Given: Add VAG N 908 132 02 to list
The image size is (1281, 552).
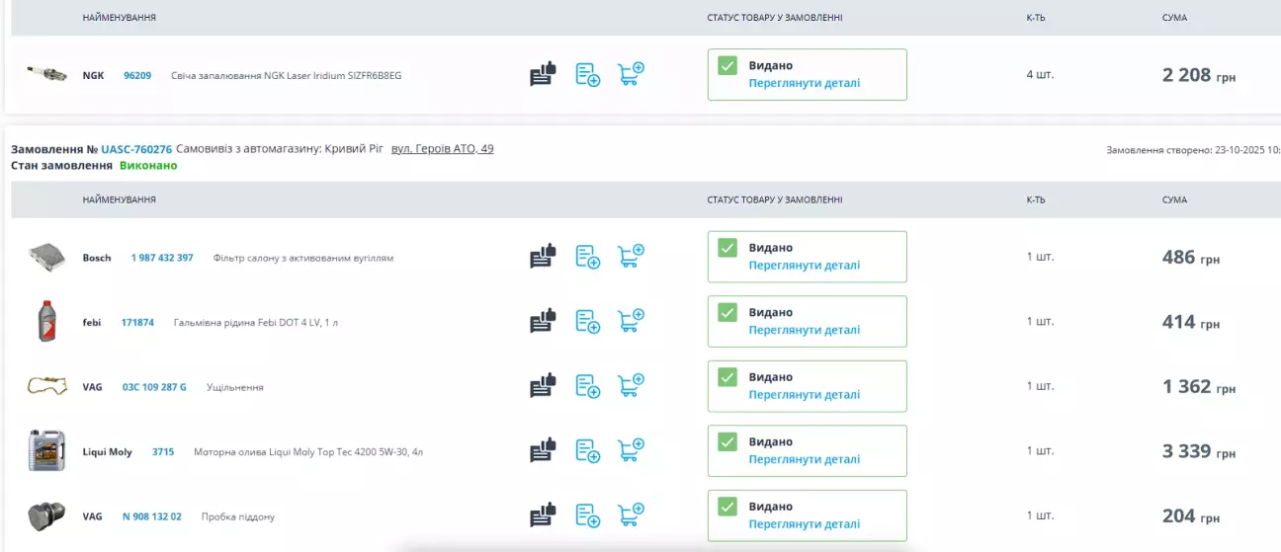Looking at the screenshot, I should tap(588, 515).
